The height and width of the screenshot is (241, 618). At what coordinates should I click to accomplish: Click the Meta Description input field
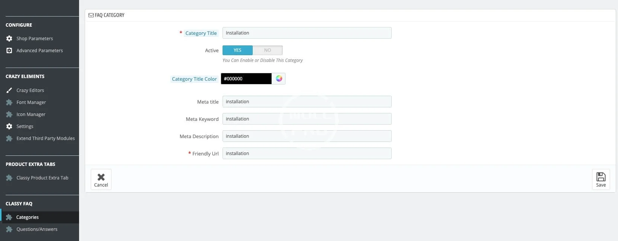pos(307,136)
